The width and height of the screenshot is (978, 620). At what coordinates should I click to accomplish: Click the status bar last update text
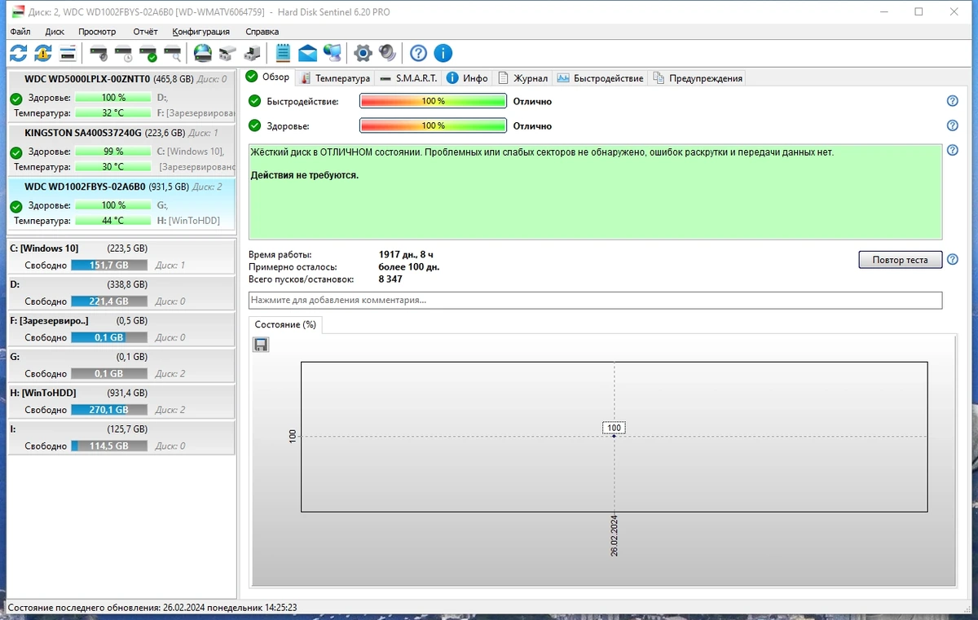click(x=152, y=608)
